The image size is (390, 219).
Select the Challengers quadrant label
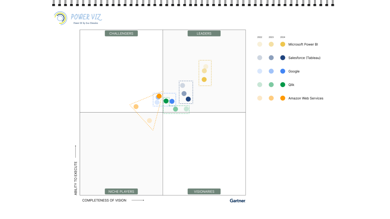(121, 33)
